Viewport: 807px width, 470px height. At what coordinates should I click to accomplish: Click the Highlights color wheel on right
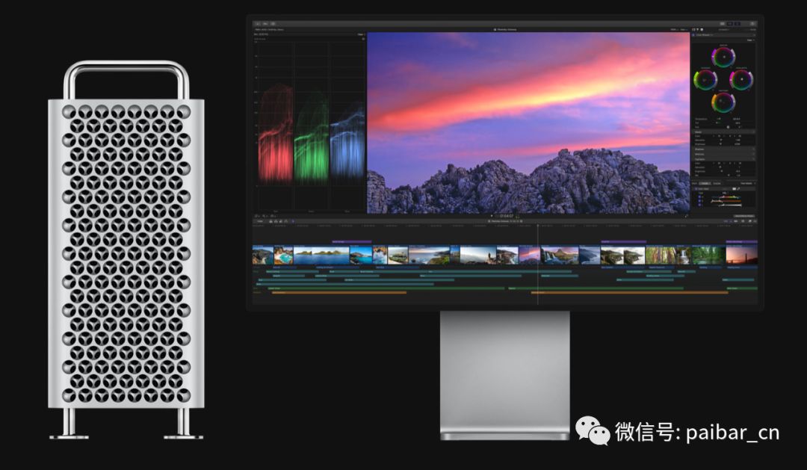click(740, 79)
